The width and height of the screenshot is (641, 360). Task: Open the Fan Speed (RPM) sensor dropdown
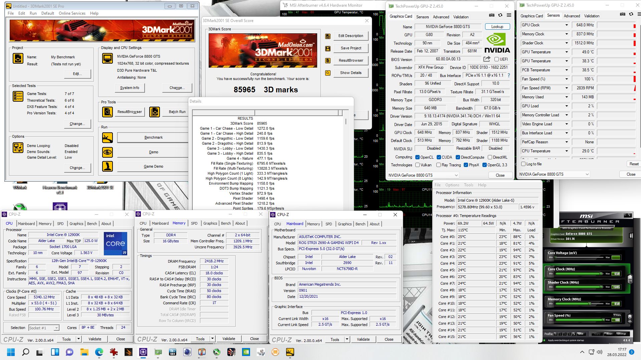point(567,88)
